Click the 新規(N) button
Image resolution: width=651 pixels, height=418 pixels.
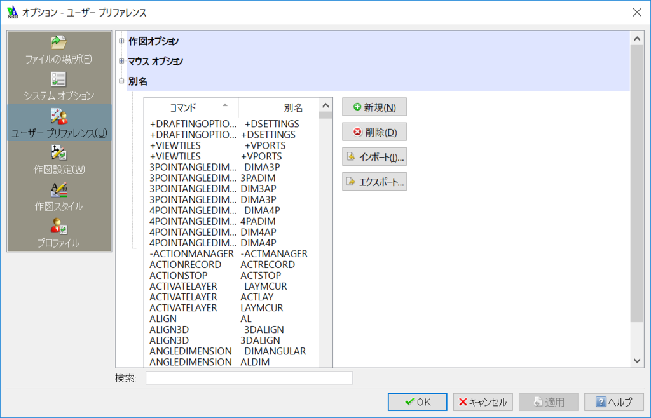(374, 107)
